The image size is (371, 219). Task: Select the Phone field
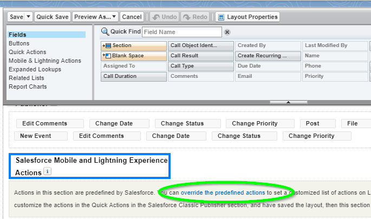coord(335,67)
